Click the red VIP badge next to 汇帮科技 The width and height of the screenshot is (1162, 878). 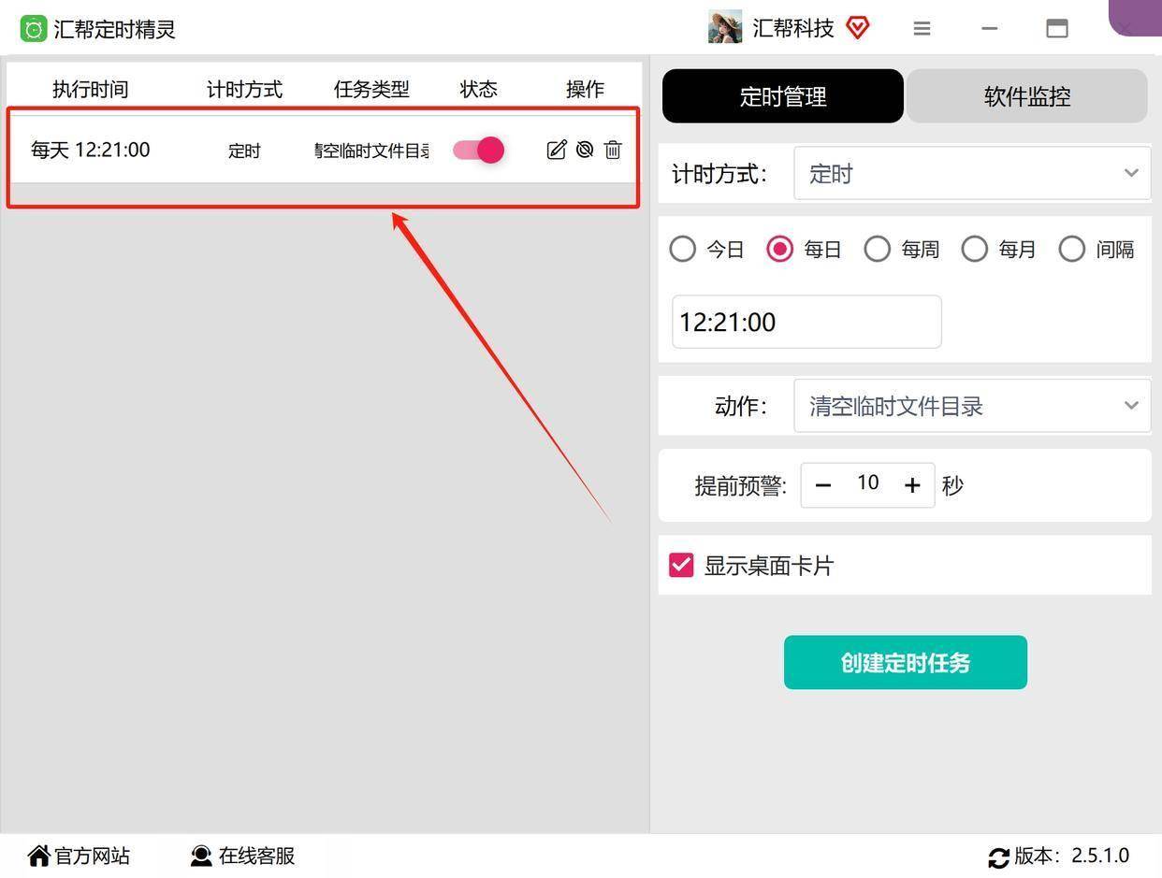pos(857,28)
